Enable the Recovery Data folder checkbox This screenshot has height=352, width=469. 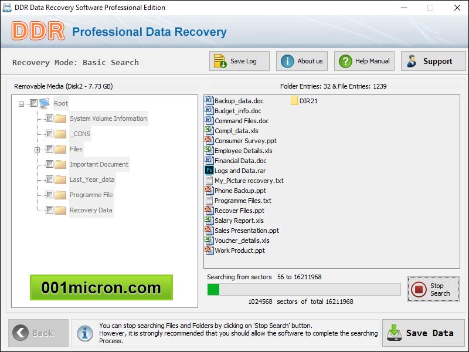click(x=49, y=210)
